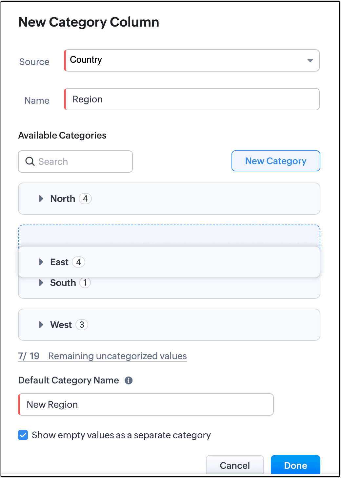The width and height of the screenshot is (341, 478).
Task: Select the West category row
Action: (197, 325)
